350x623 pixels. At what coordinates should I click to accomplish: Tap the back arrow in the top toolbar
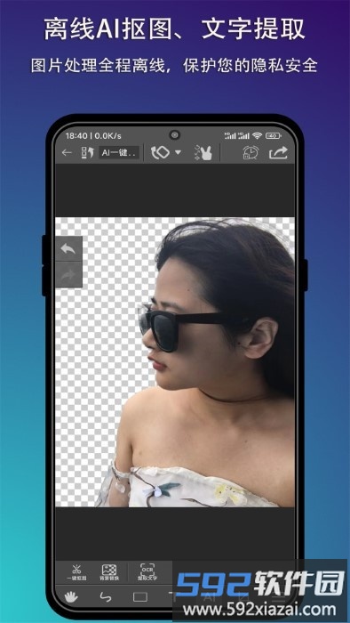pos(67,152)
